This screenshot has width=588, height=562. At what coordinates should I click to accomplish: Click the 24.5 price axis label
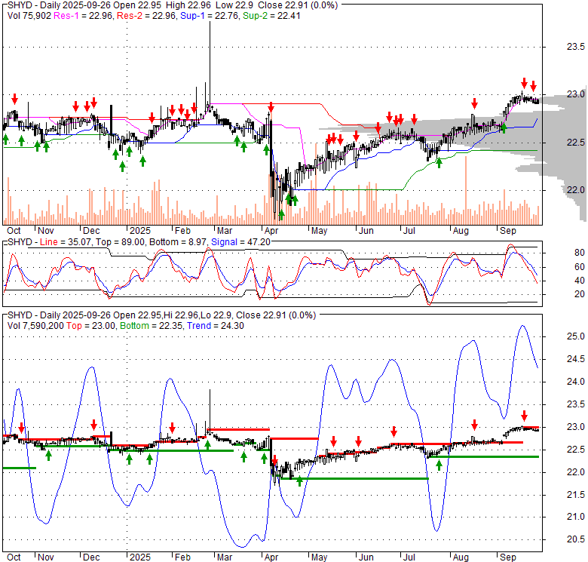click(x=575, y=359)
